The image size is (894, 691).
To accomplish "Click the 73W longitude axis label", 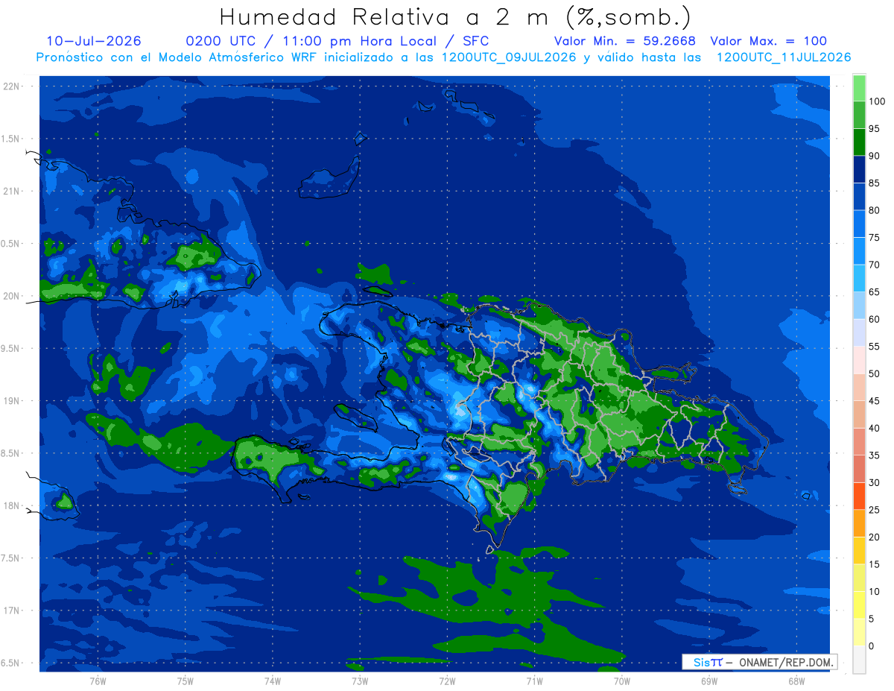I will pos(360,681).
